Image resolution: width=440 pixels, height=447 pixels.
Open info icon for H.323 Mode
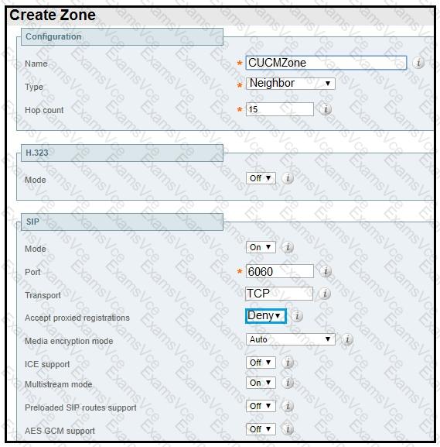click(288, 178)
